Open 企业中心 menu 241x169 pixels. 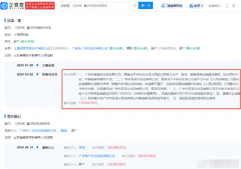[x=214, y=6]
